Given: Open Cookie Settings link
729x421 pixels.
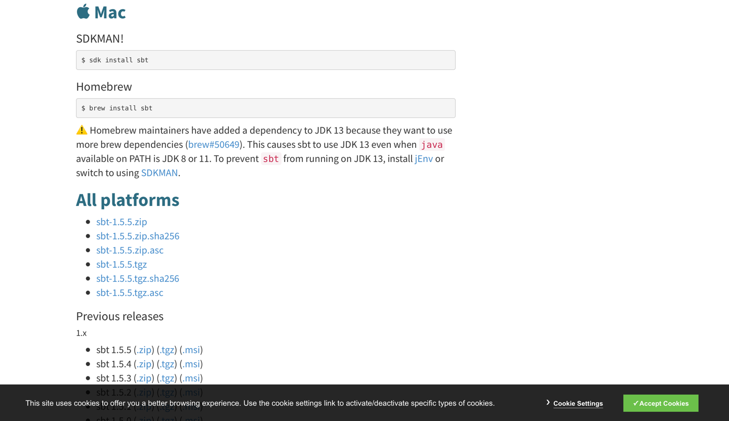Looking at the screenshot, I should (x=578, y=403).
